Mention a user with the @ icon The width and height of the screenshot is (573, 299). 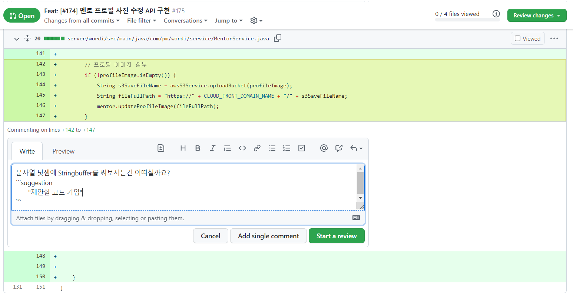click(x=324, y=148)
